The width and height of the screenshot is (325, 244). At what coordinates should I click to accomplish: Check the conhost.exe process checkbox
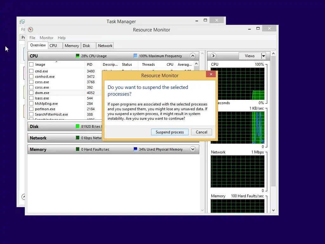tap(31, 77)
